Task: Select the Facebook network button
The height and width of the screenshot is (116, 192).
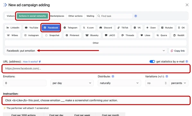Action: [x=51, y=28]
